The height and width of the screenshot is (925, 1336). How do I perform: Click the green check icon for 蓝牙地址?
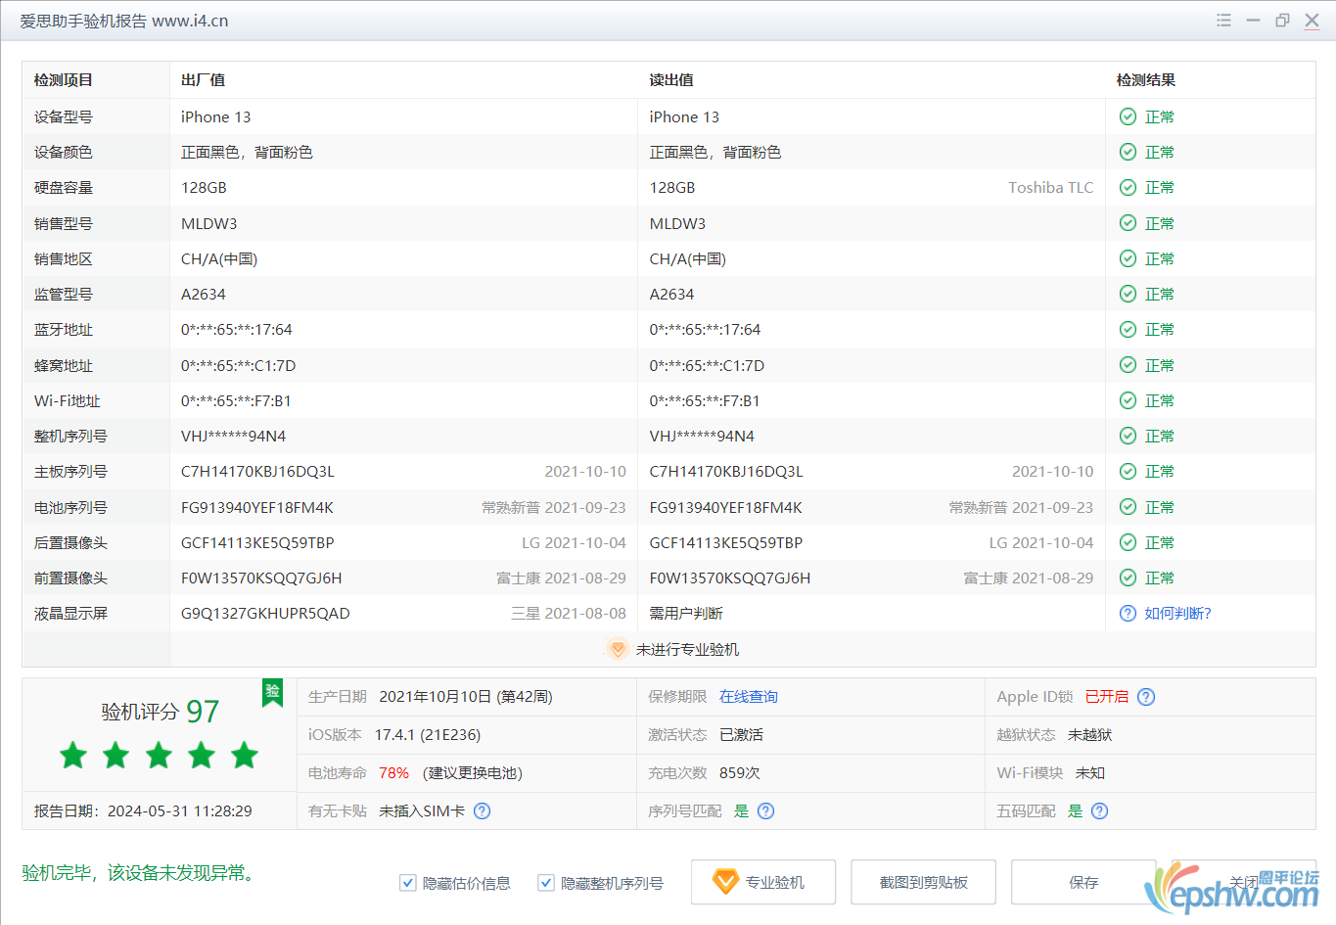coord(1128,329)
